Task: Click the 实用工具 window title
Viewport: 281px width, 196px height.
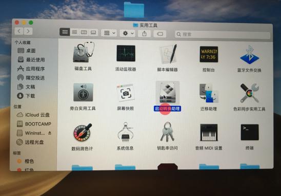Action: tap(148, 26)
